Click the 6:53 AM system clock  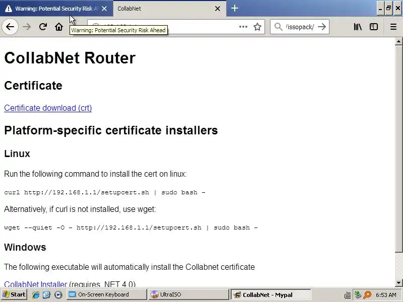[x=386, y=295]
